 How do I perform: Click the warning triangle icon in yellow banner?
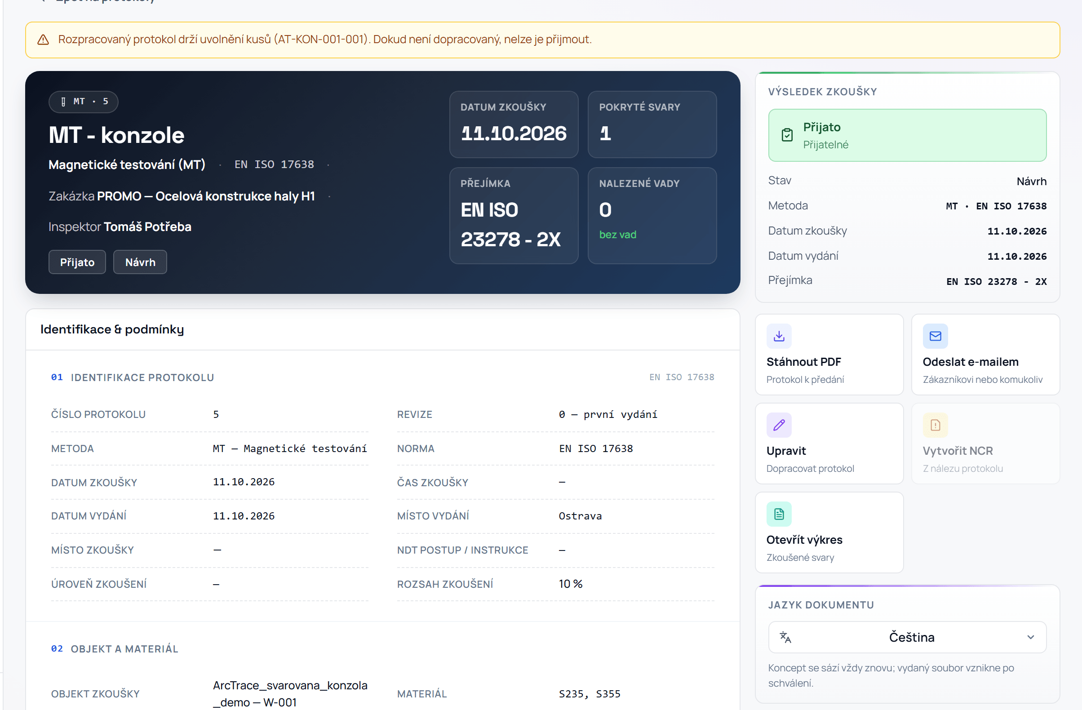tap(43, 40)
